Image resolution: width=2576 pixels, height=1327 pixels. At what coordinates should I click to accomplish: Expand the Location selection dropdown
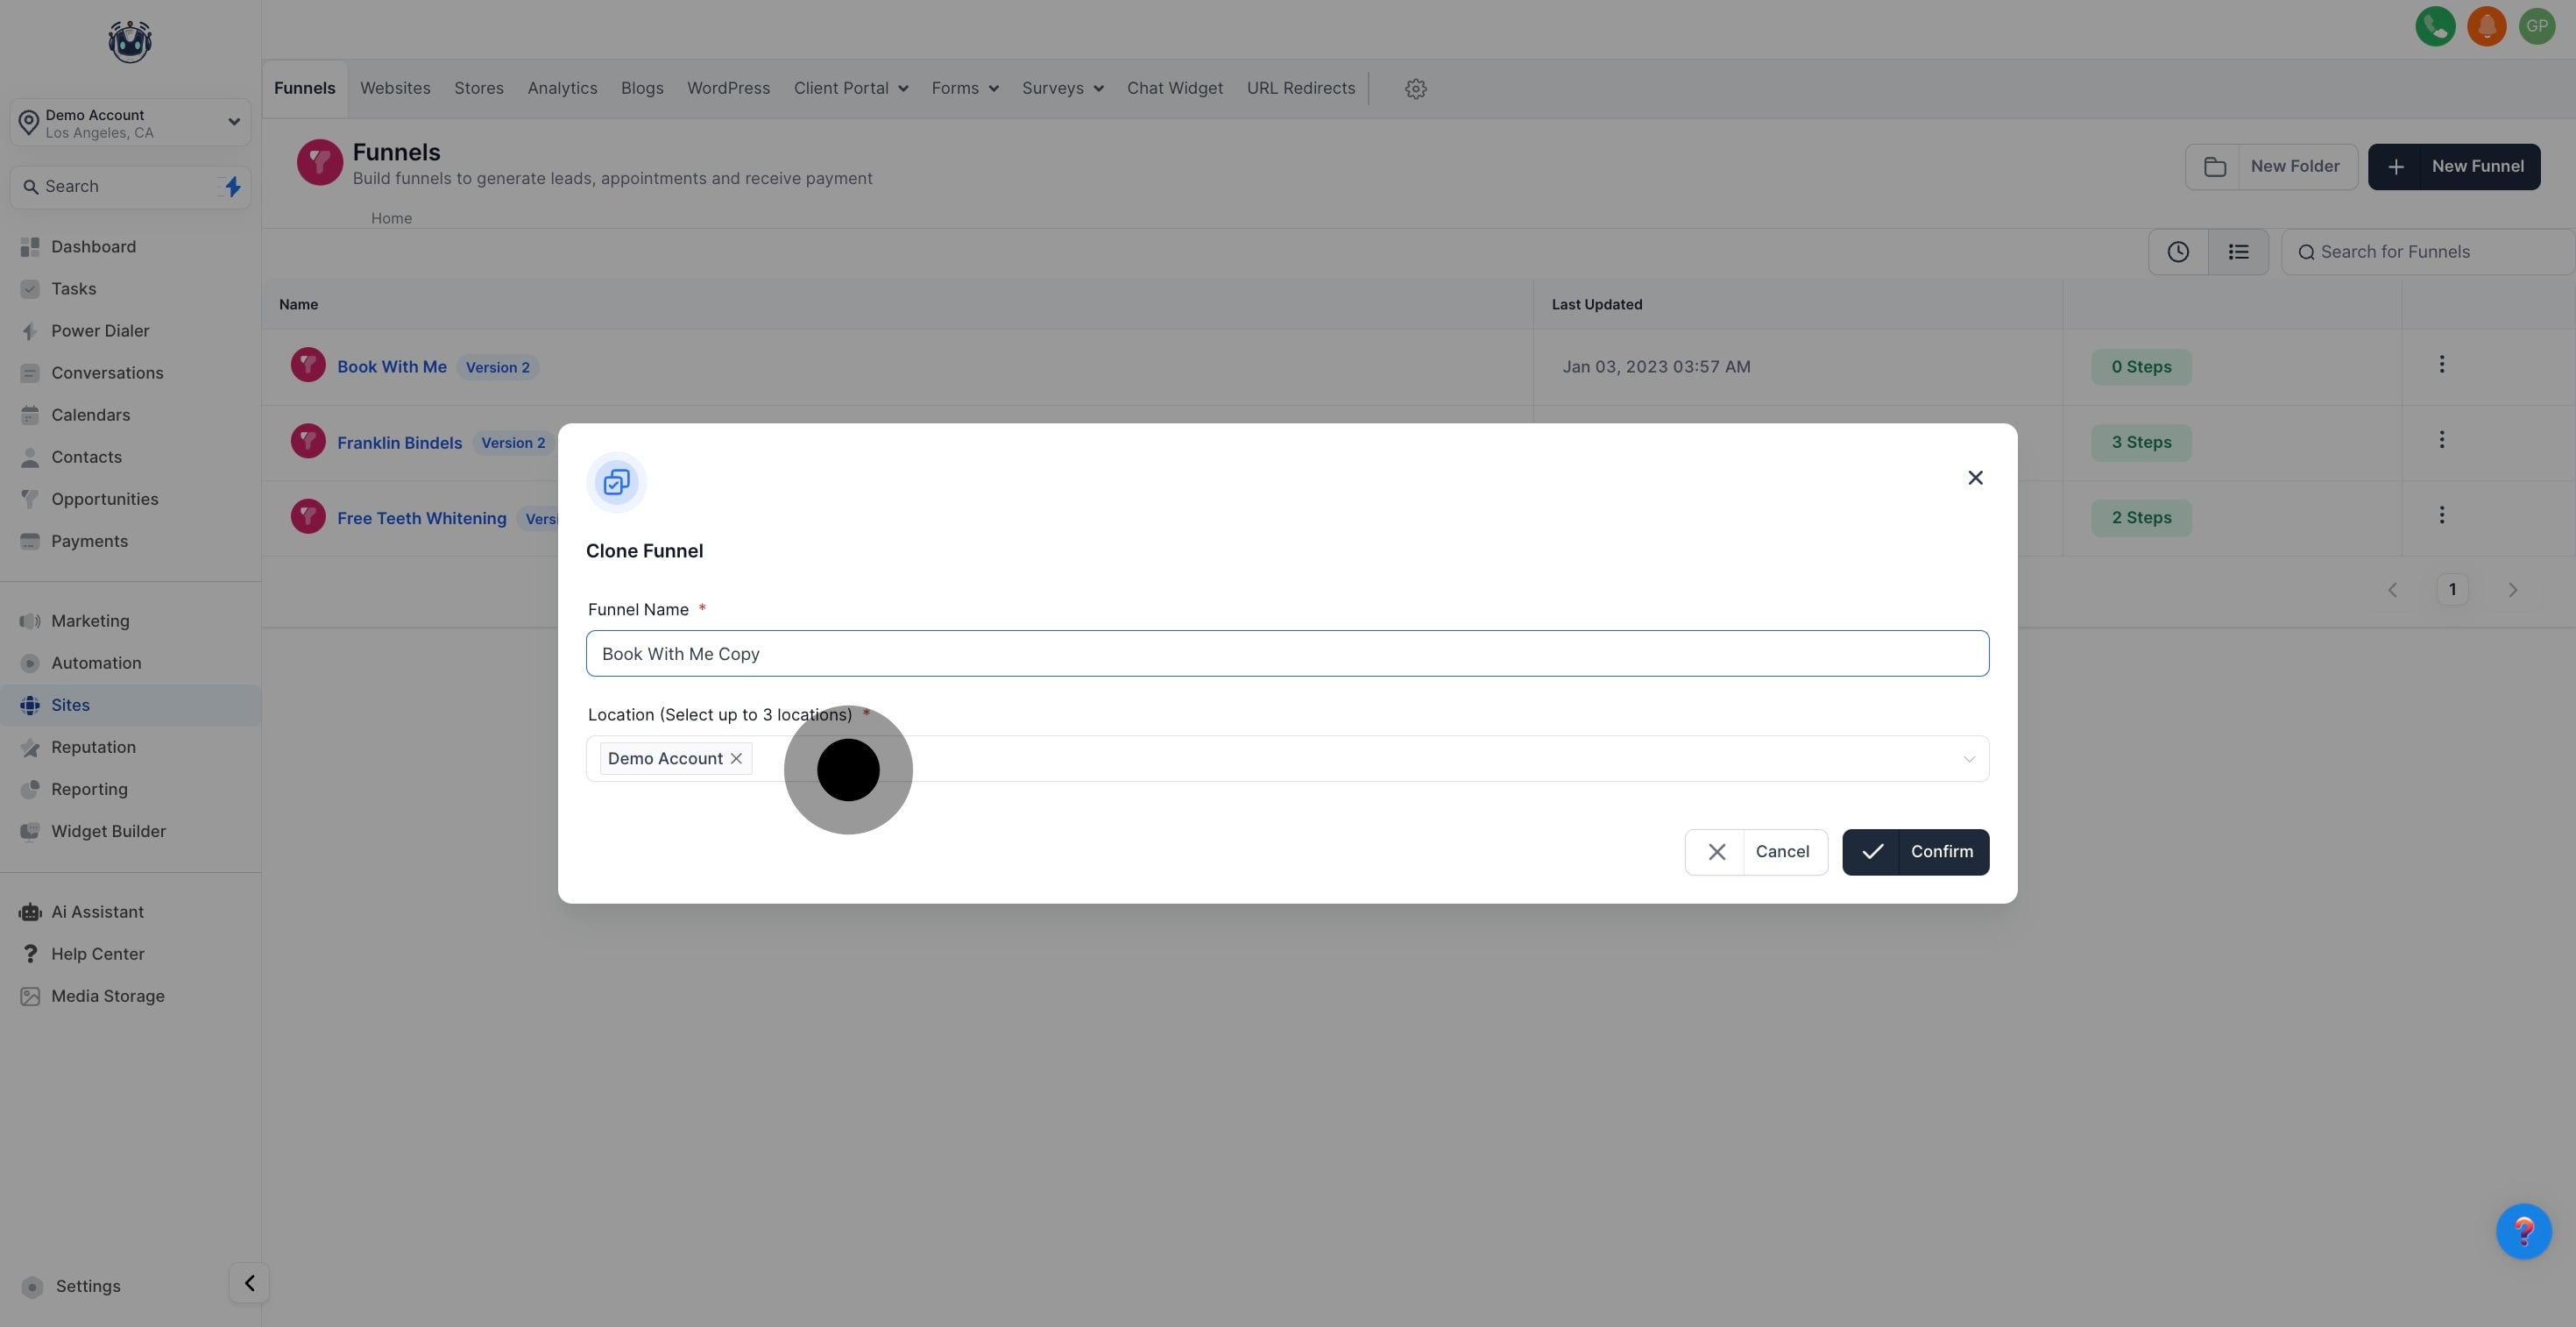point(1968,759)
